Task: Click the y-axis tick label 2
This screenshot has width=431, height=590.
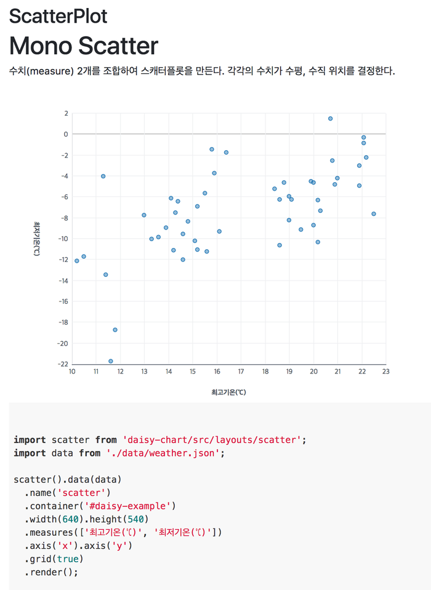Action: [65, 113]
